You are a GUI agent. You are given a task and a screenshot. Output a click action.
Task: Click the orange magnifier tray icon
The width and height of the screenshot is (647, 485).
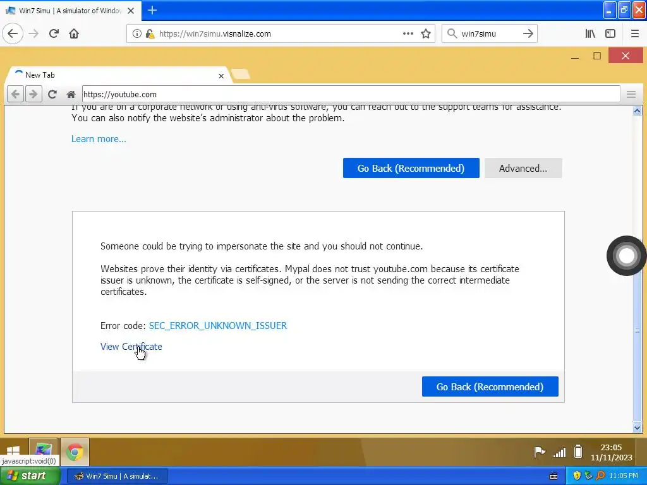600,476
